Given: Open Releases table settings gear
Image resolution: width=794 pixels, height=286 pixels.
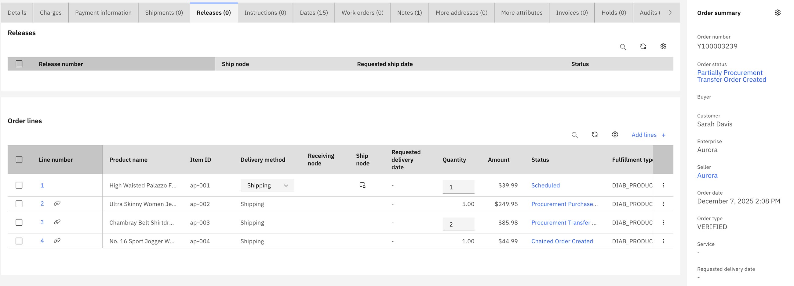Looking at the screenshot, I should pyautogui.click(x=663, y=46).
